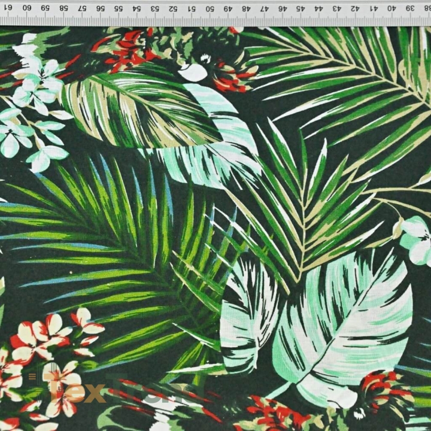Click the ruler marking 60
The image size is (431, 431).
pos(27,8)
